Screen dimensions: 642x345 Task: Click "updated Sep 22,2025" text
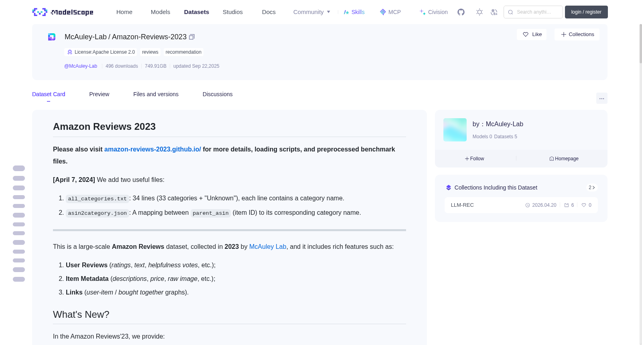196,66
